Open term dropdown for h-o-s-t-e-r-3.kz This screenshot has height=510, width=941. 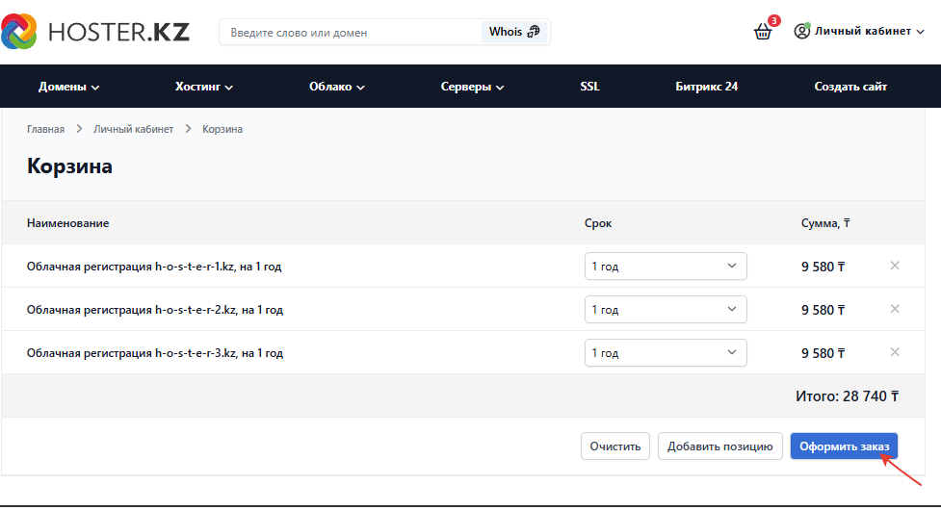click(x=666, y=352)
